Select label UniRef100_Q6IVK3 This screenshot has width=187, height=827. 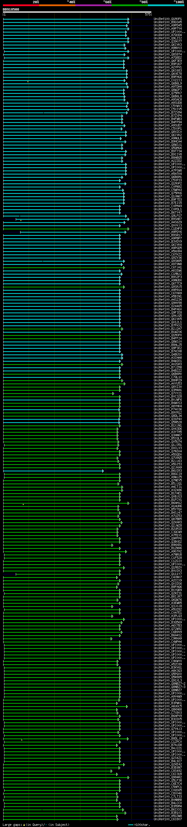168,45
